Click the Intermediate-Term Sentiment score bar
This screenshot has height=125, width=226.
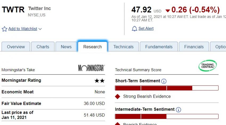tap(167, 116)
